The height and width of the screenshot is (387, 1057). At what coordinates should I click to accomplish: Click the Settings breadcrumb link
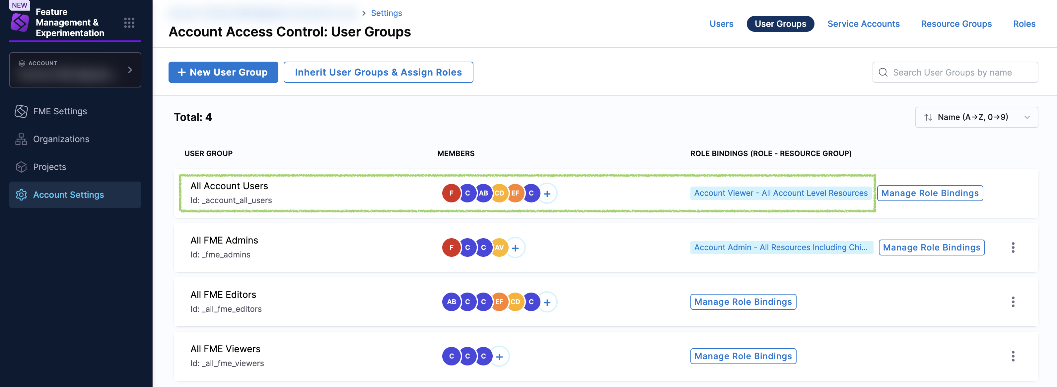(x=386, y=13)
